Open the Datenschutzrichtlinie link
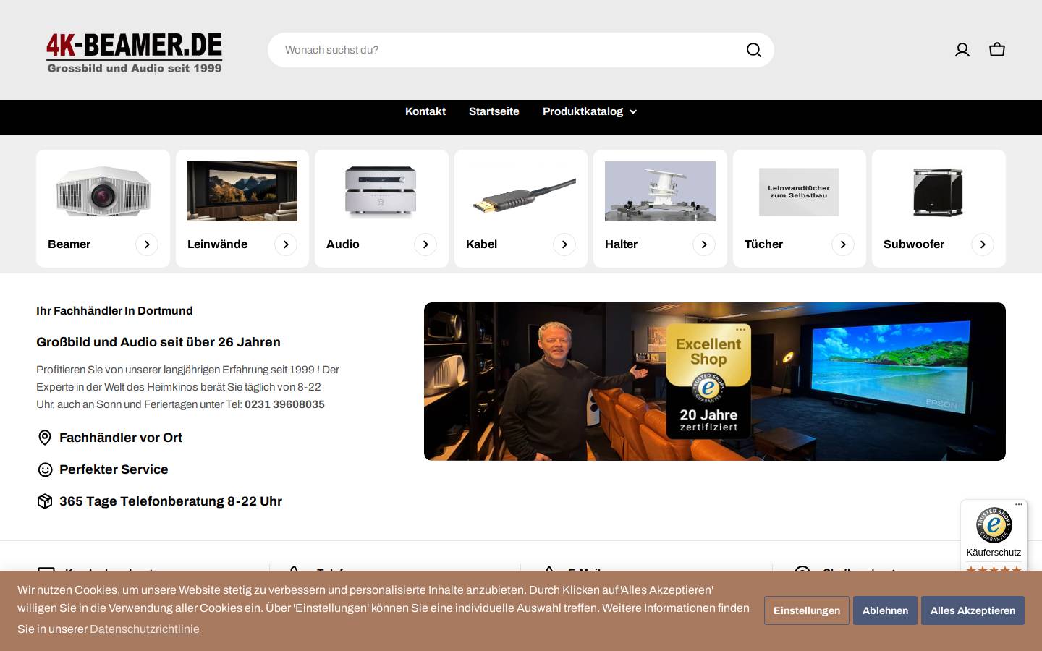The image size is (1042, 651). coord(145,629)
